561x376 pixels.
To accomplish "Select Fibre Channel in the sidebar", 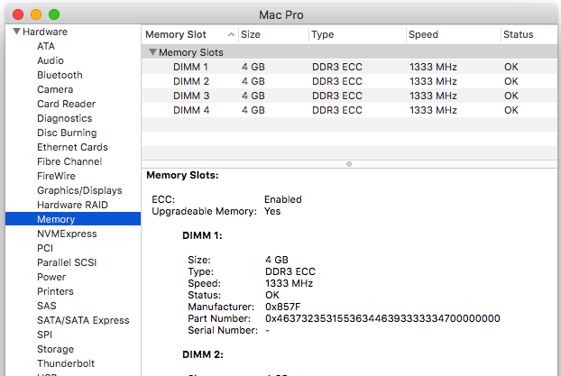I will coord(69,161).
